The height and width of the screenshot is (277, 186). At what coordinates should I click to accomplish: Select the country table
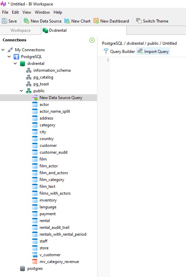click(47, 139)
